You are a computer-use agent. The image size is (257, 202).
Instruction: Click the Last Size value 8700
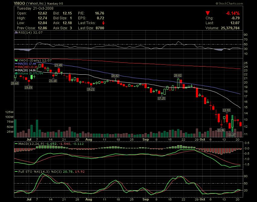100,28
